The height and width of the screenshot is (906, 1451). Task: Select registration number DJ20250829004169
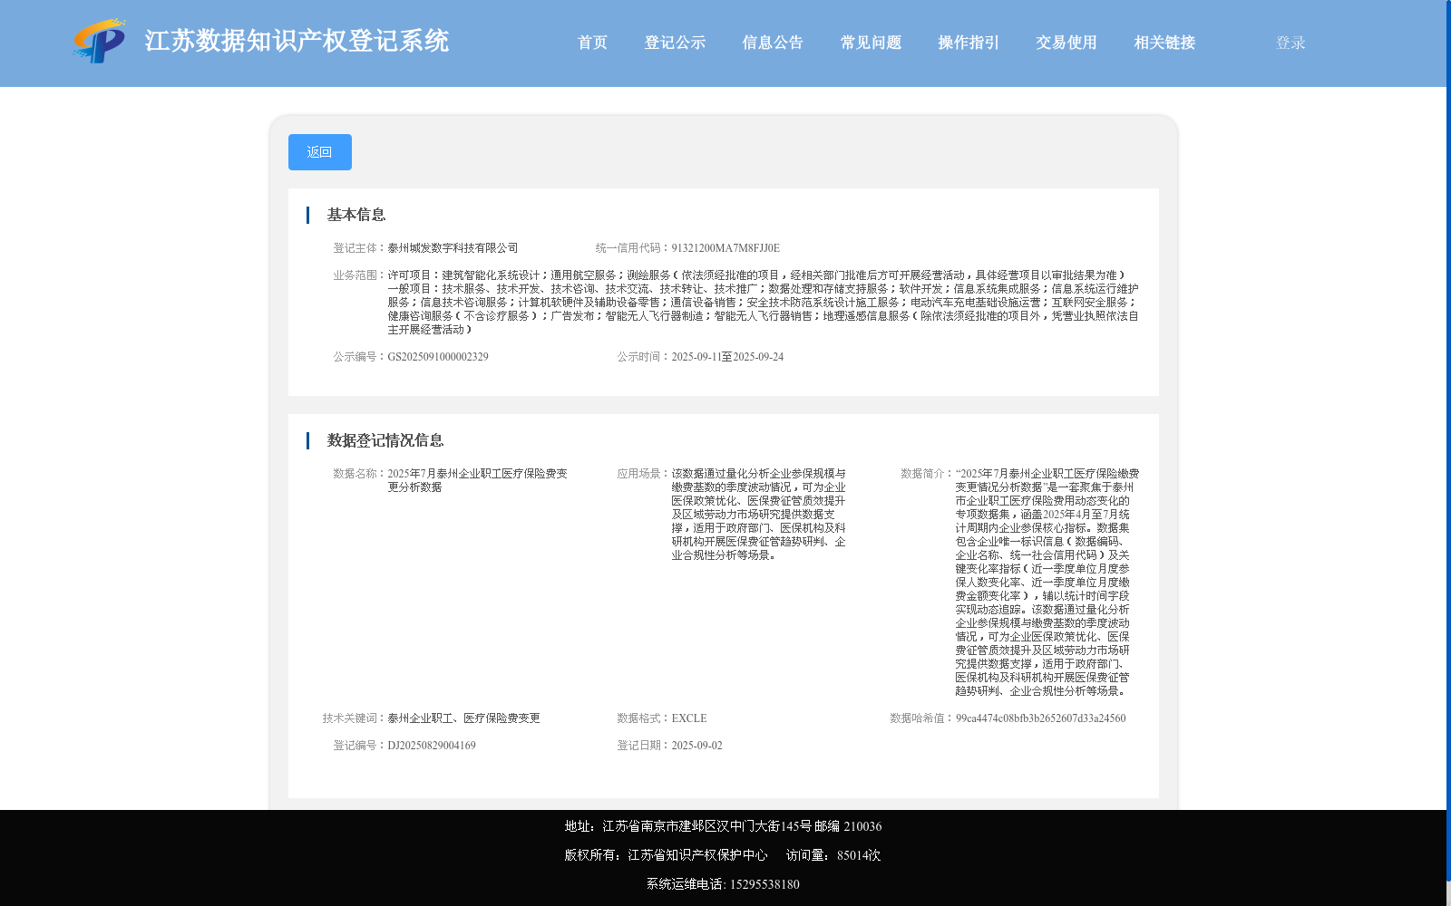[x=432, y=746]
